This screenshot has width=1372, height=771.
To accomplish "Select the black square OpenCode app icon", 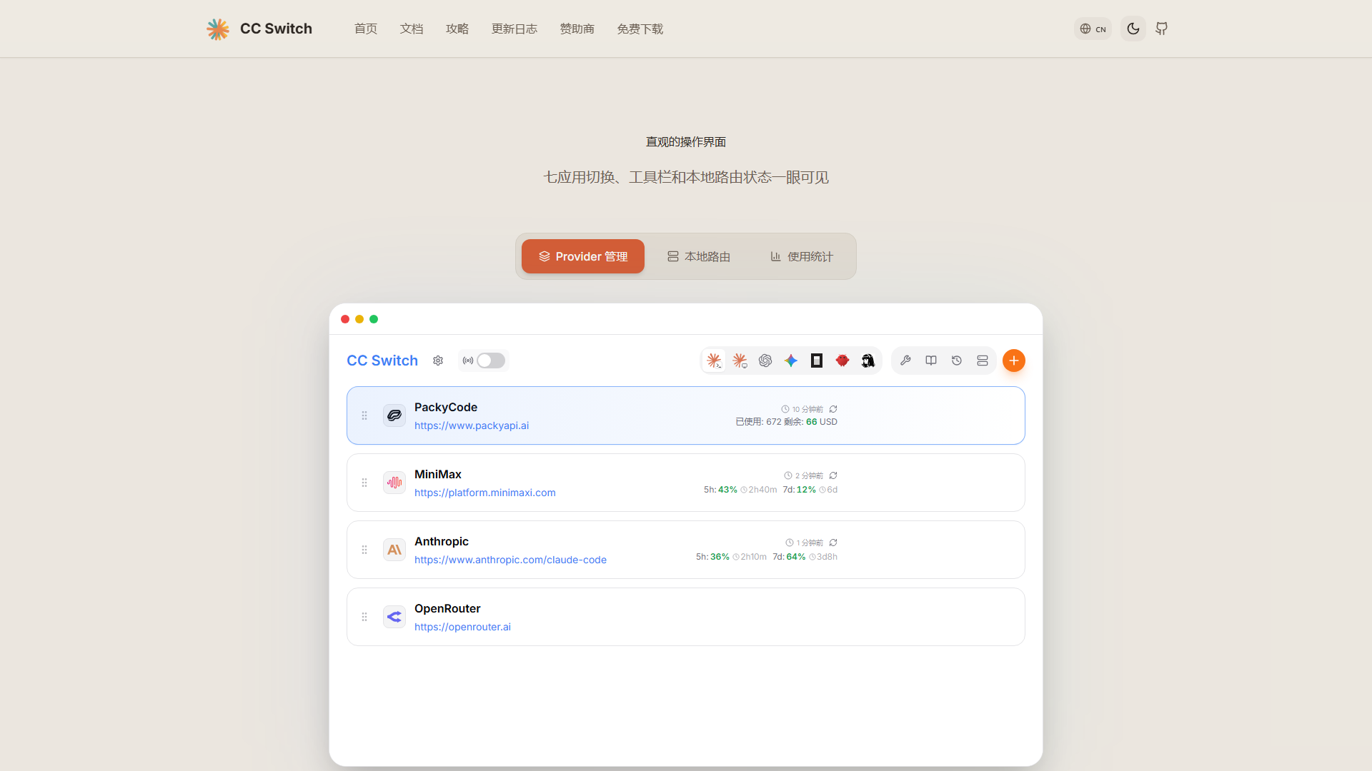I will pyautogui.click(x=817, y=361).
